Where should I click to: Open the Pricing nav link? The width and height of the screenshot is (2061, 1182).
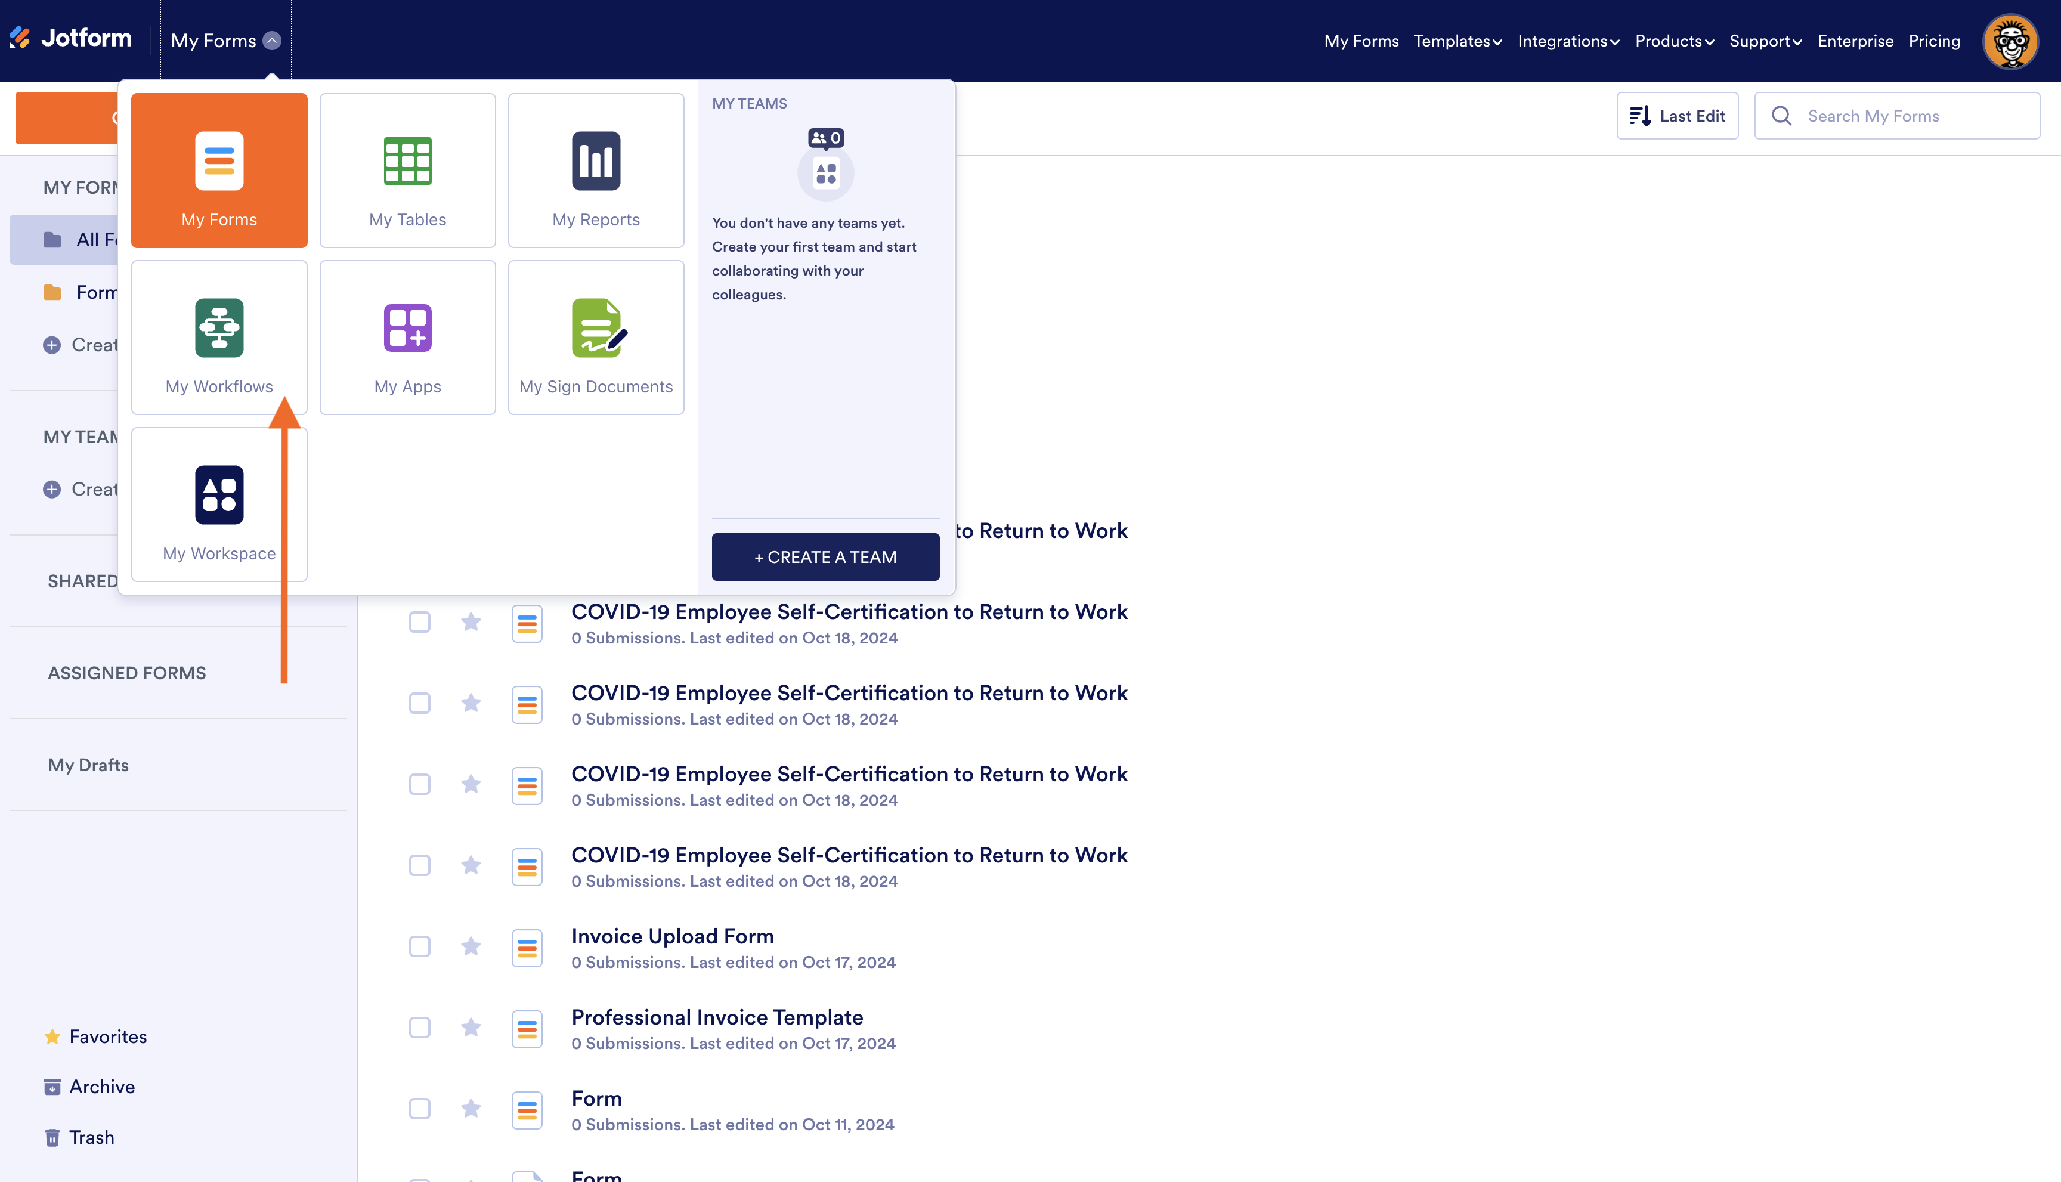[x=1933, y=41]
